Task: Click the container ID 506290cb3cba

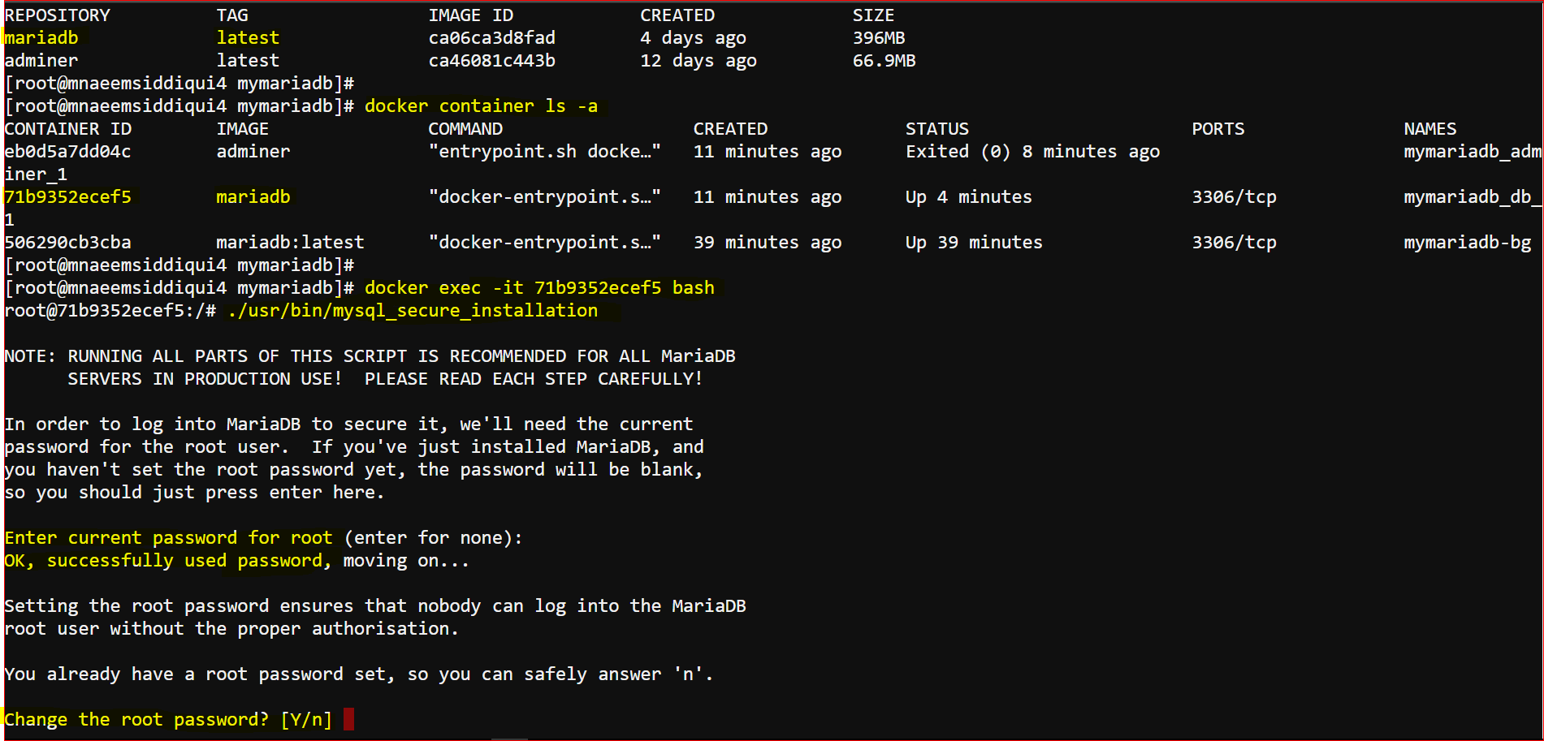Action: point(68,242)
